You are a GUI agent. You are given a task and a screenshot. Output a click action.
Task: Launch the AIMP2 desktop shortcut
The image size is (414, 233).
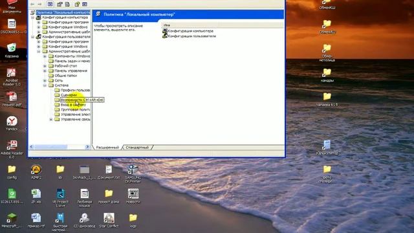(x=36, y=172)
